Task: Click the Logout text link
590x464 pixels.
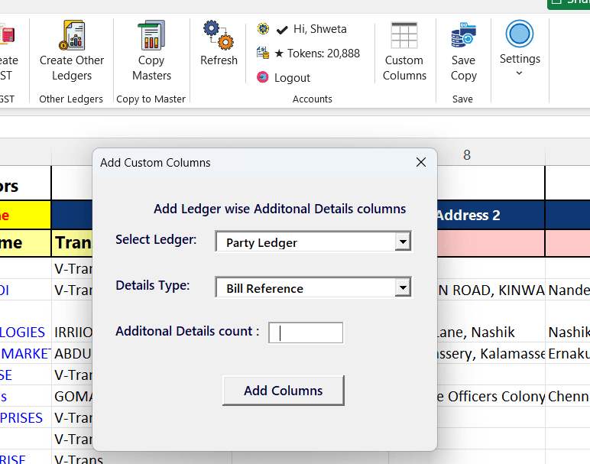Action: (292, 78)
